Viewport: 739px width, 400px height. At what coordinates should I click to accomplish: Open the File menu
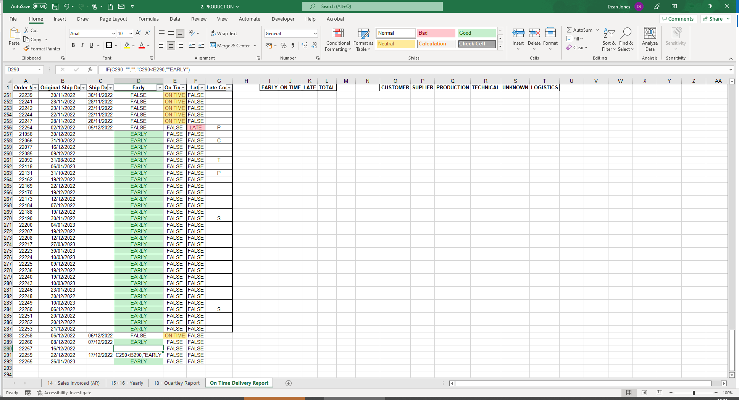13,19
